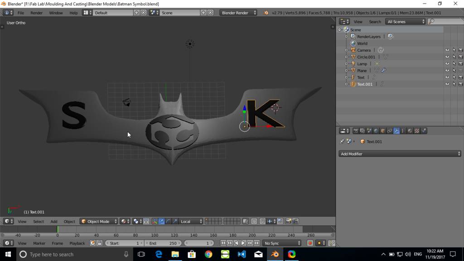Toggle Lamp visibility eye icon

click(447, 63)
